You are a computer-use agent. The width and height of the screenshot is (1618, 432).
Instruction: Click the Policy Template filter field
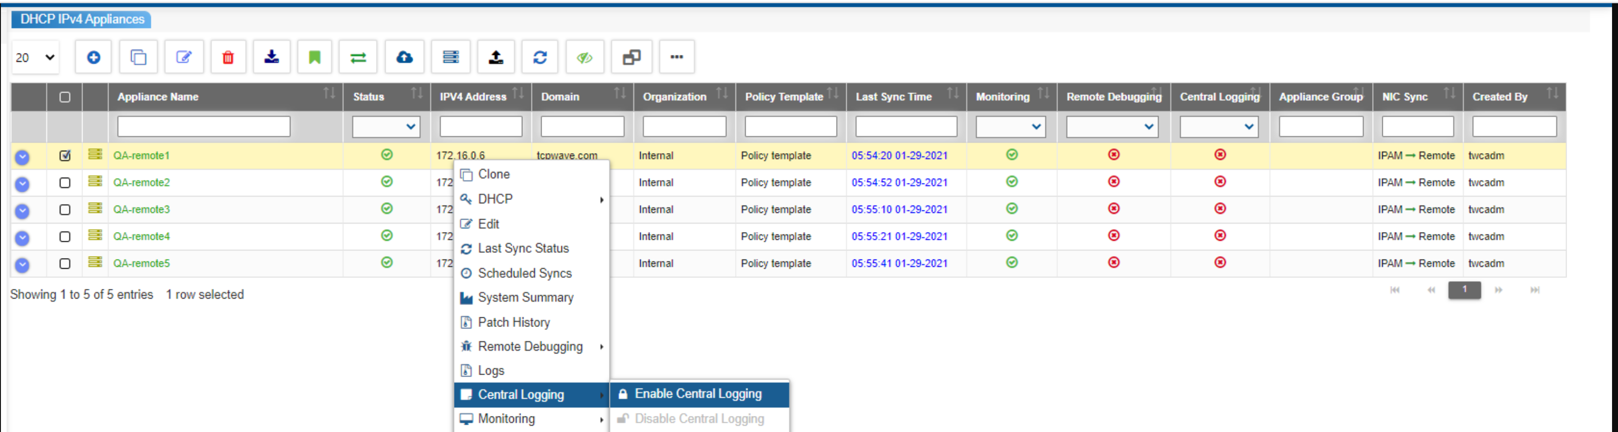[790, 127]
